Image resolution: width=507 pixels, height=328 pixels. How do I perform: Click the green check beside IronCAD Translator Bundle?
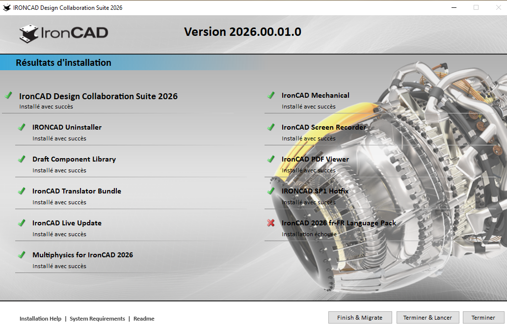pos(22,191)
